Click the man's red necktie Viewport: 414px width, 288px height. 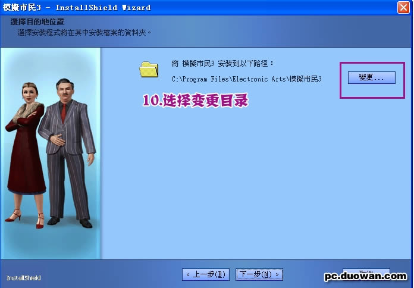[x=64, y=111]
